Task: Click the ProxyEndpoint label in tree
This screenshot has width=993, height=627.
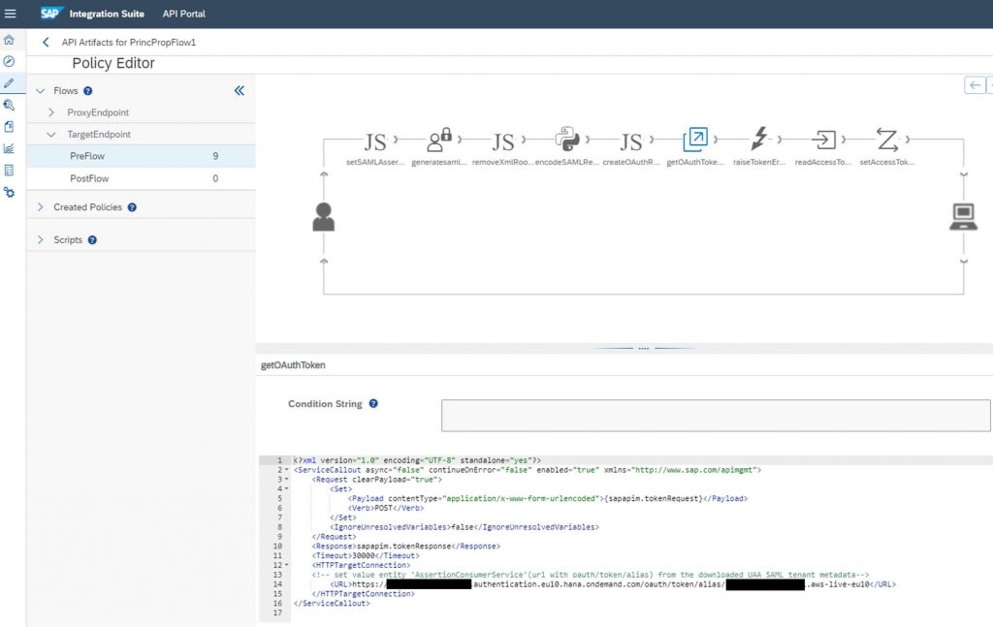Action: [98, 112]
